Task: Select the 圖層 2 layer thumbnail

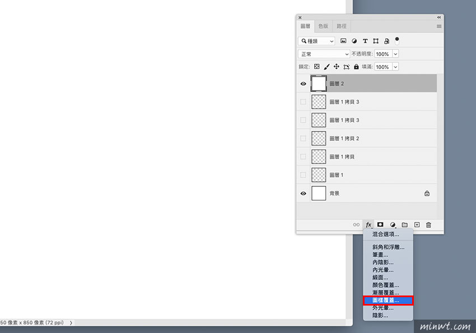Action: (x=319, y=84)
